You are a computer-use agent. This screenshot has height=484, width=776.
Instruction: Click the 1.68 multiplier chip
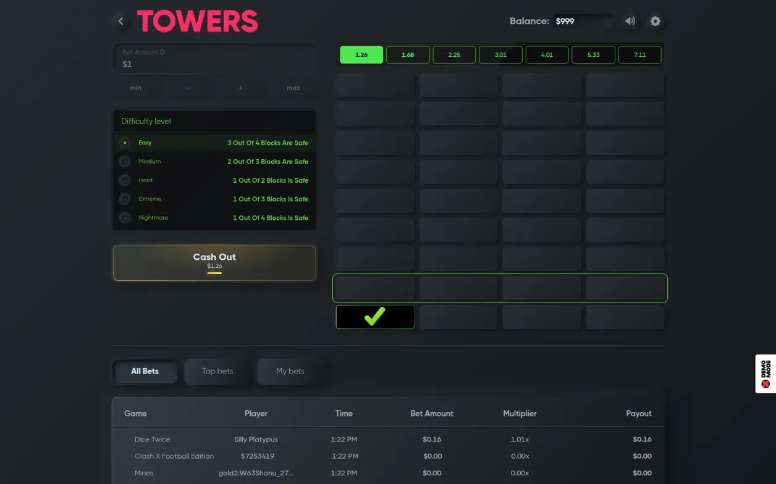(408, 55)
